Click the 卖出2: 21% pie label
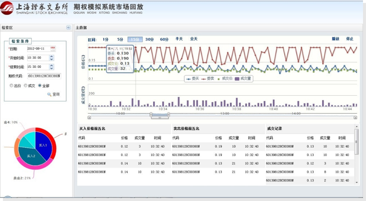 click(x=22, y=178)
